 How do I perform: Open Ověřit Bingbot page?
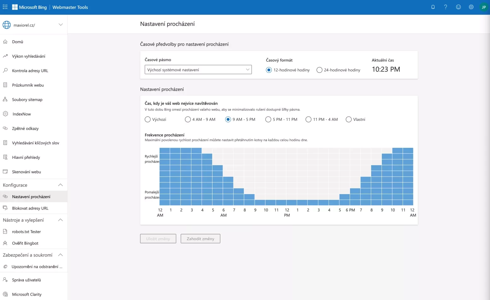coord(34,243)
